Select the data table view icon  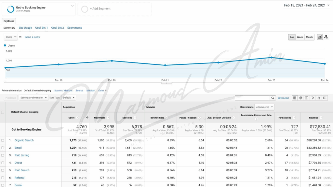click(x=295, y=98)
